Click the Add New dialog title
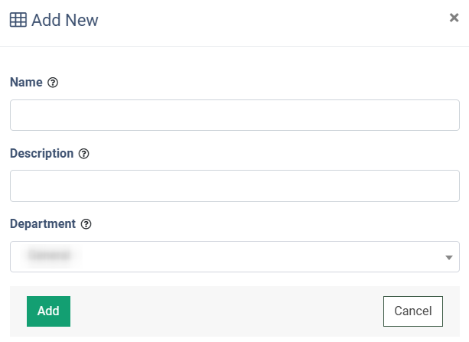 click(x=65, y=20)
